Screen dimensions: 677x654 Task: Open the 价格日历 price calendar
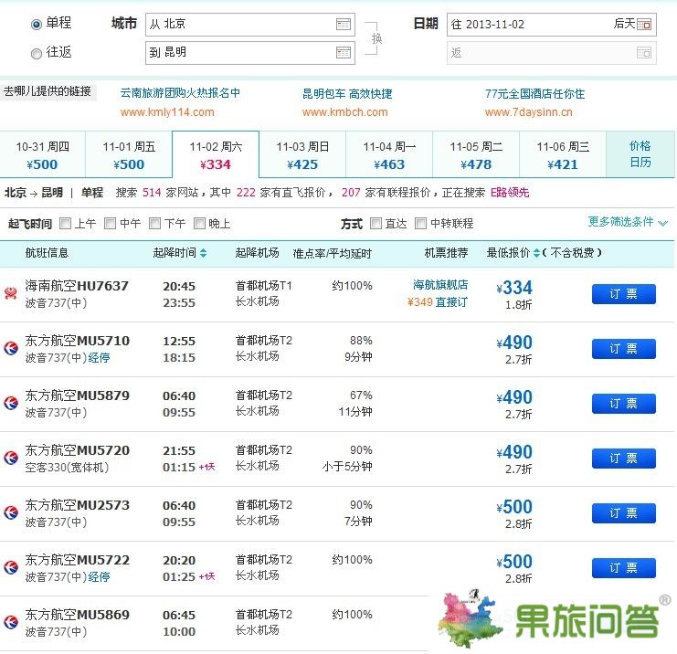640,154
